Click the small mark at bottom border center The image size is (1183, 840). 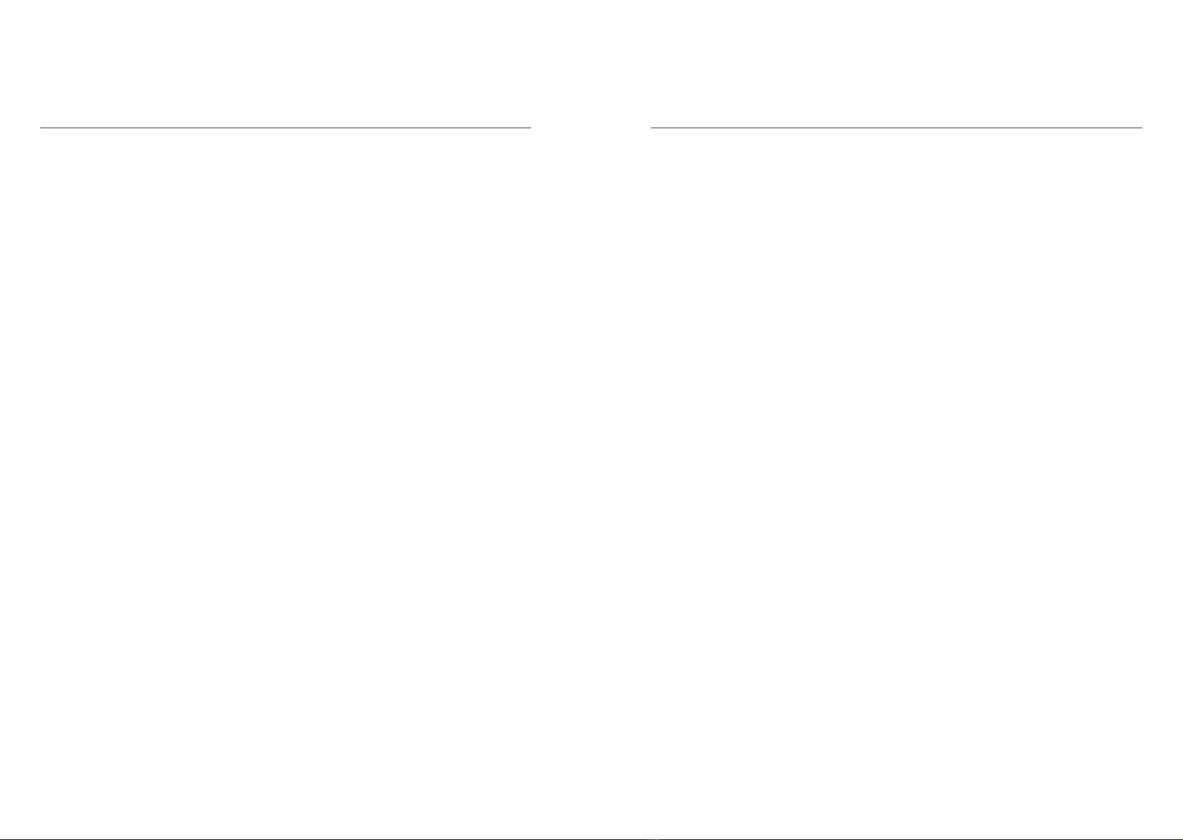click(x=652, y=838)
